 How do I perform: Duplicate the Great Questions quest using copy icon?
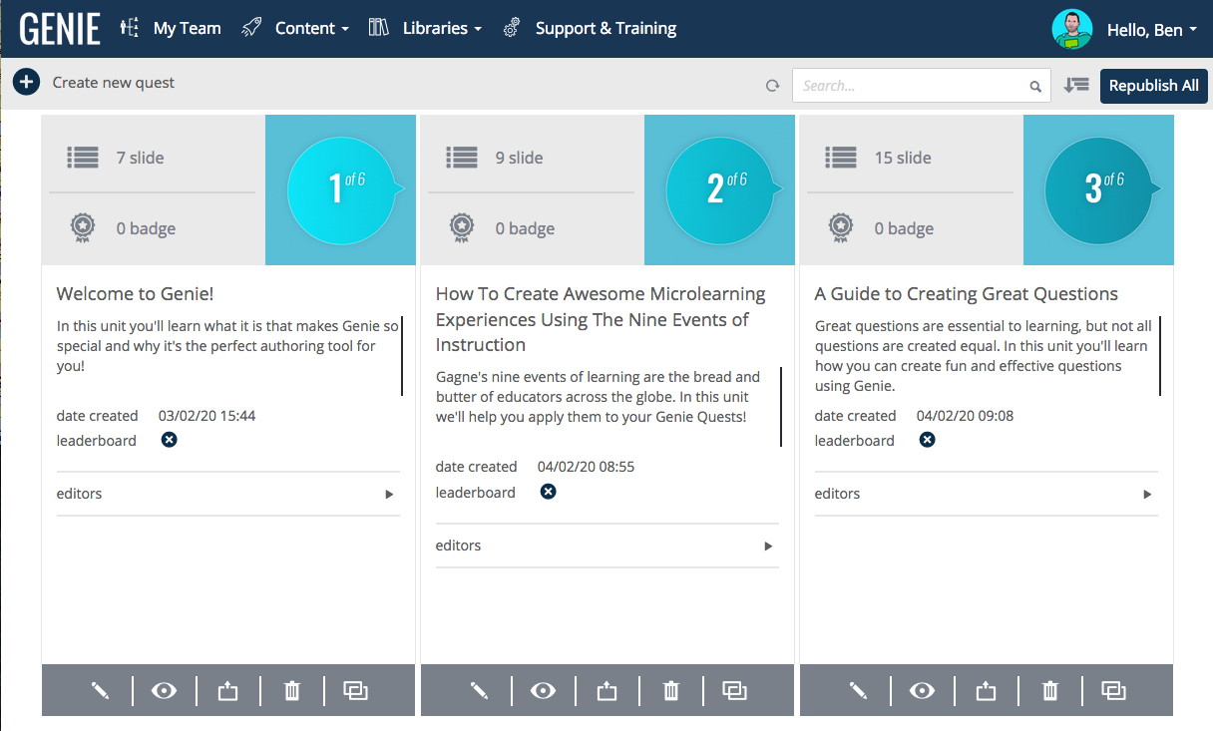tap(1113, 690)
